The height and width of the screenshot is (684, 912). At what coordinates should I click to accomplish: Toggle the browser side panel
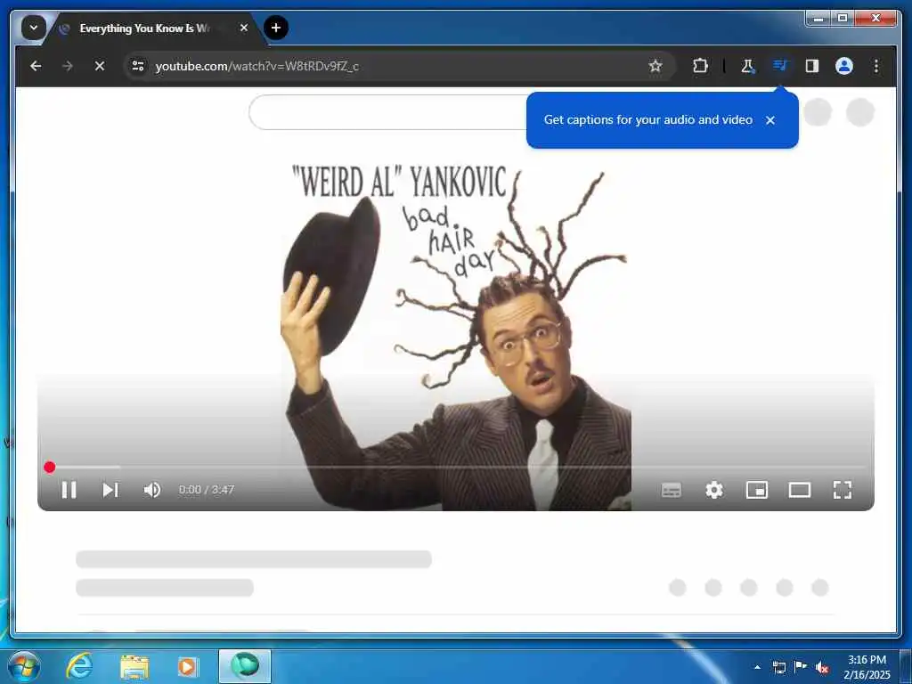pyautogui.click(x=812, y=66)
